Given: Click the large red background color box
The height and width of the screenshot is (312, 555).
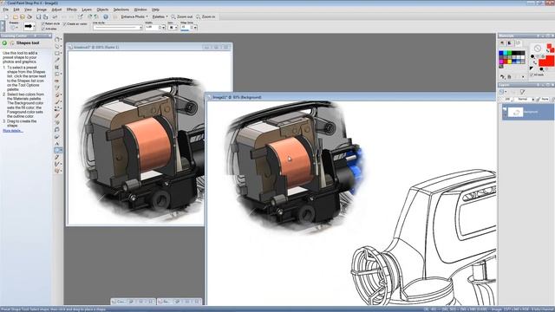Looking at the screenshot, I should [x=546, y=62].
